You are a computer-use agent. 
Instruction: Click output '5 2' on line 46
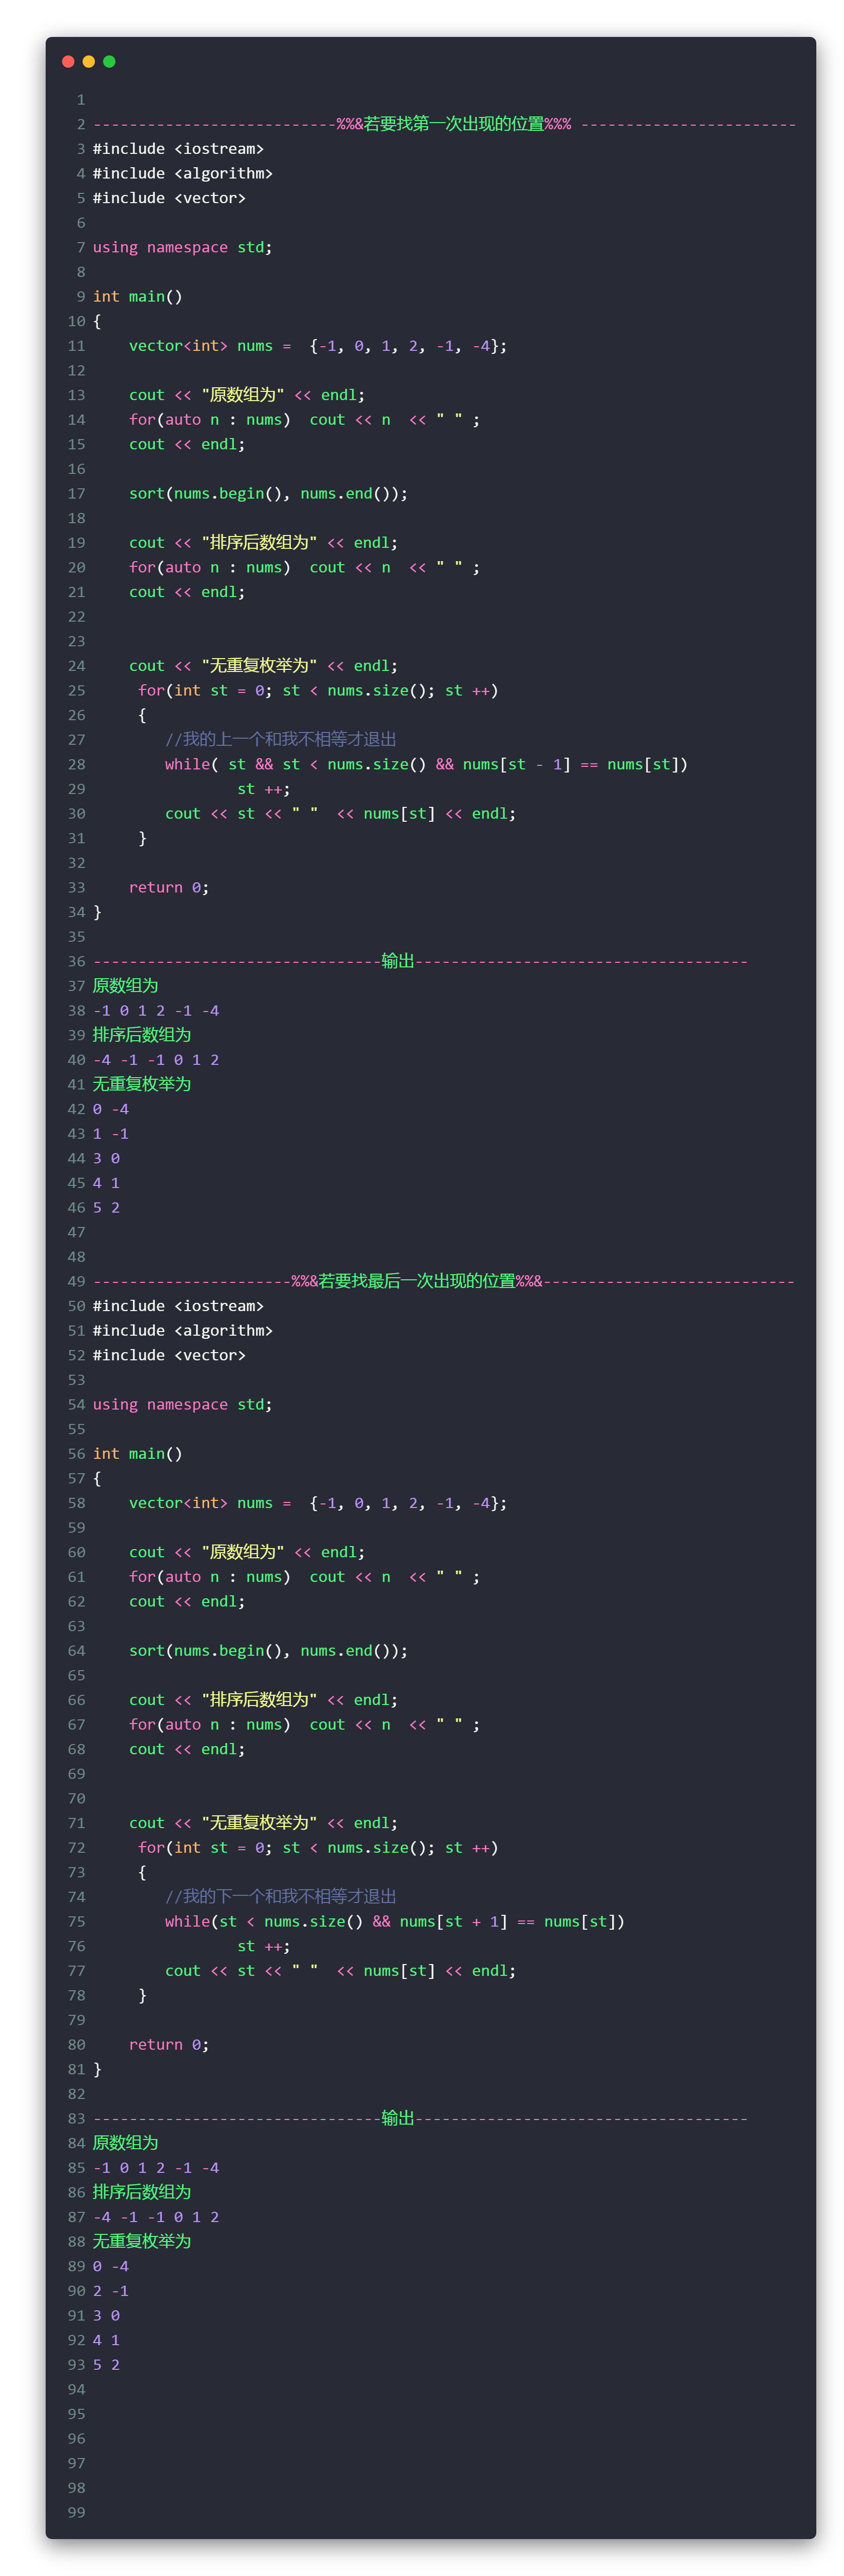[106, 1208]
